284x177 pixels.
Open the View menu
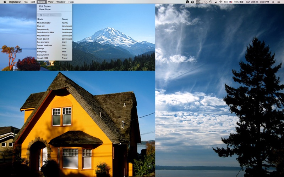point(51,2)
